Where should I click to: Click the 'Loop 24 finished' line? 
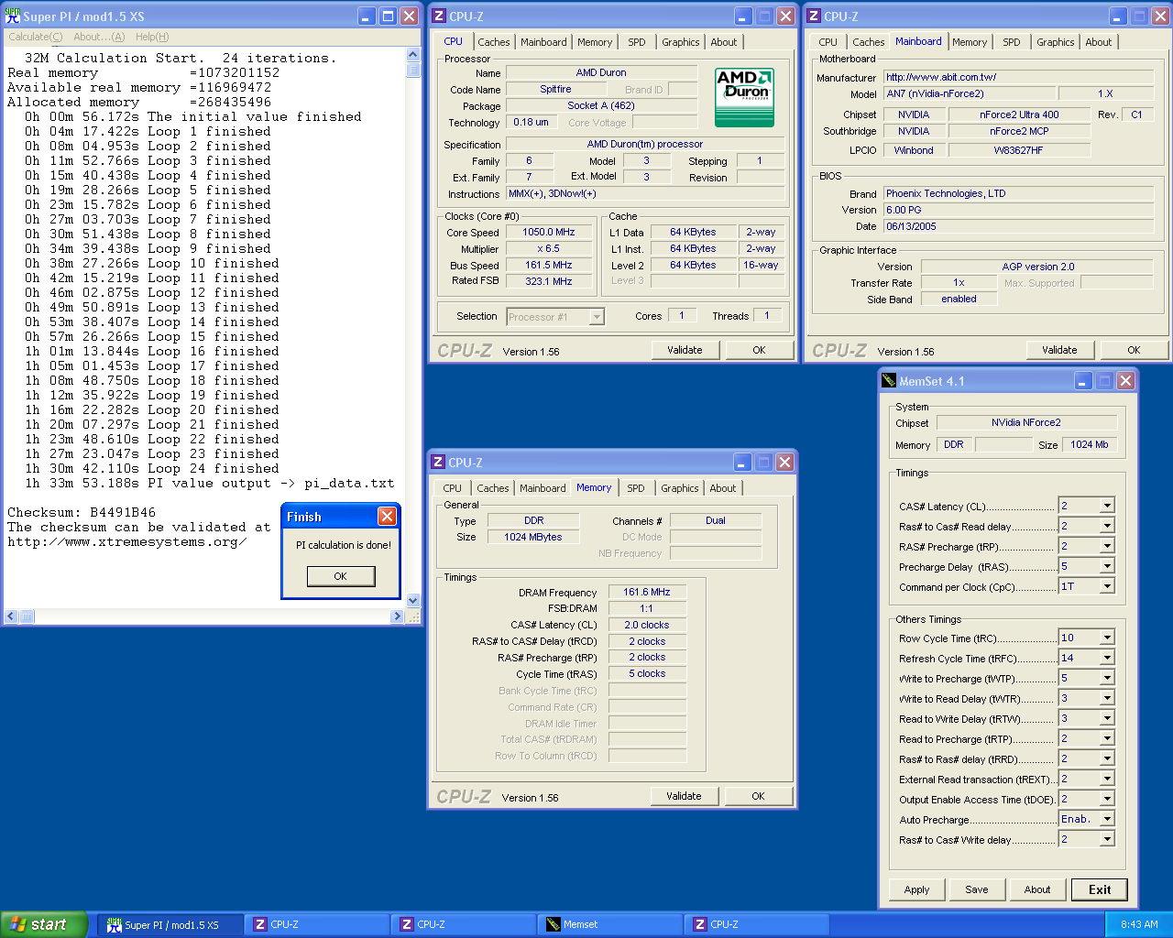152,468
